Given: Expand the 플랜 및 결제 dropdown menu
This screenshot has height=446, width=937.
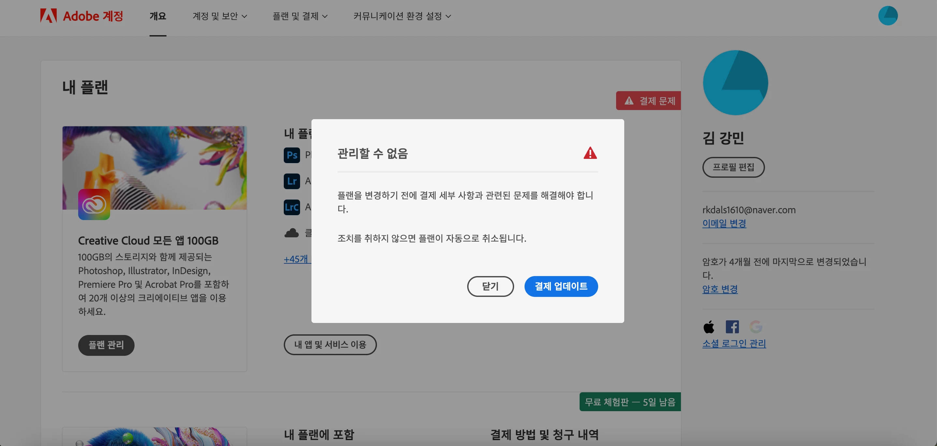Looking at the screenshot, I should pyautogui.click(x=300, y=16).
